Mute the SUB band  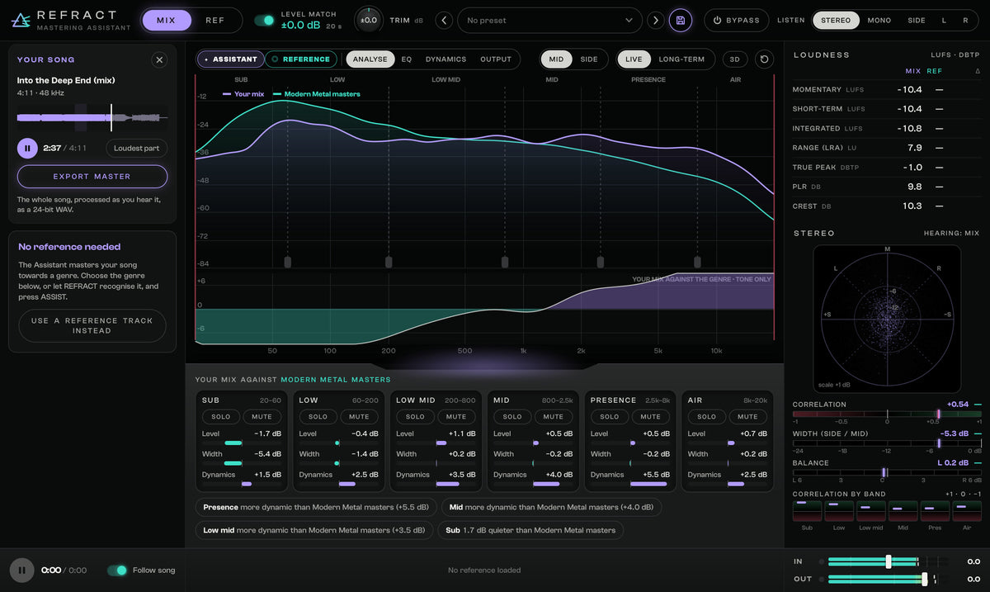pos(262,417)
